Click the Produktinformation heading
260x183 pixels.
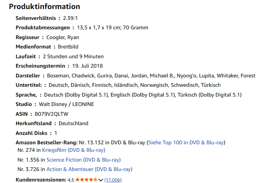click(44, 7)
